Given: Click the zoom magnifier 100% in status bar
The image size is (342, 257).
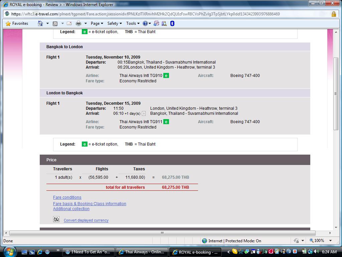Looking at the screenshot, I should [x=317, y=241].
